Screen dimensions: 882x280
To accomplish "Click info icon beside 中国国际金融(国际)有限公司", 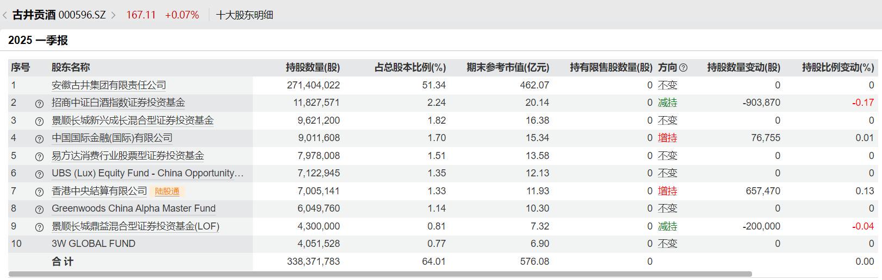I will click(x=39, y=139).
